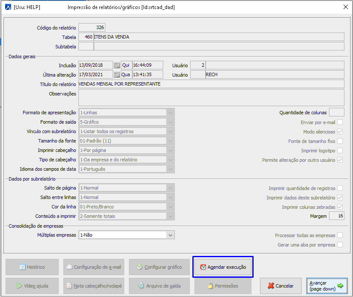353x297 pixels.
Task: Enable Imprimir quantidade de registros checkbox
Action: click(x=340, y=188)
